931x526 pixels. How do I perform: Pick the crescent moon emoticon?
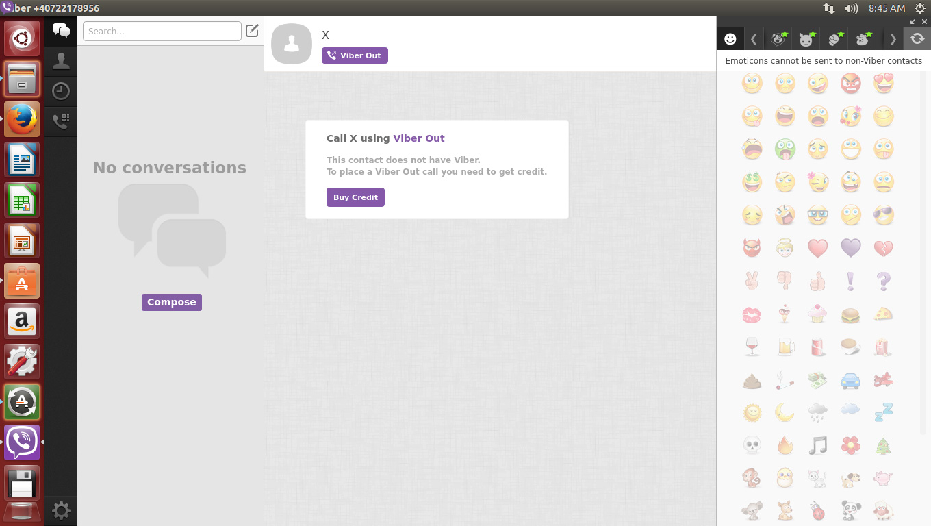tap(785, 412)
